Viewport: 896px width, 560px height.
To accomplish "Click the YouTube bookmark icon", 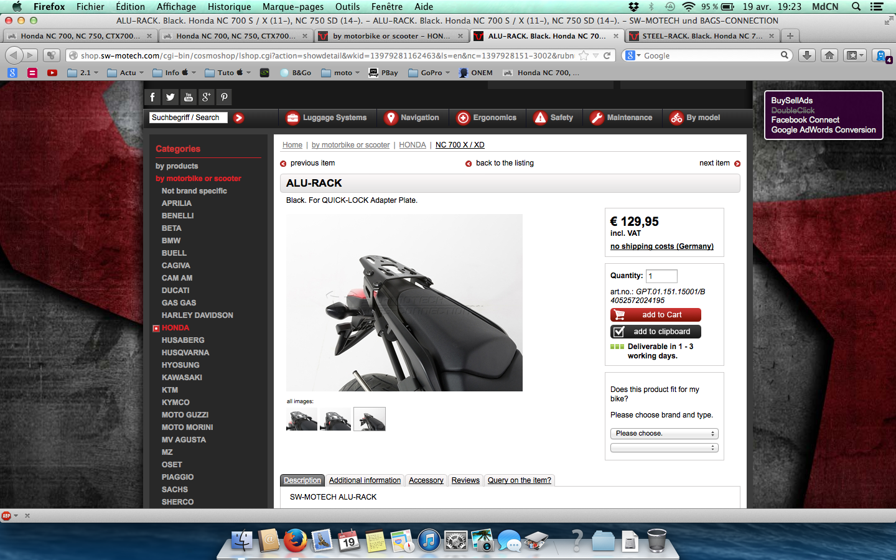I will click(52, 73).
